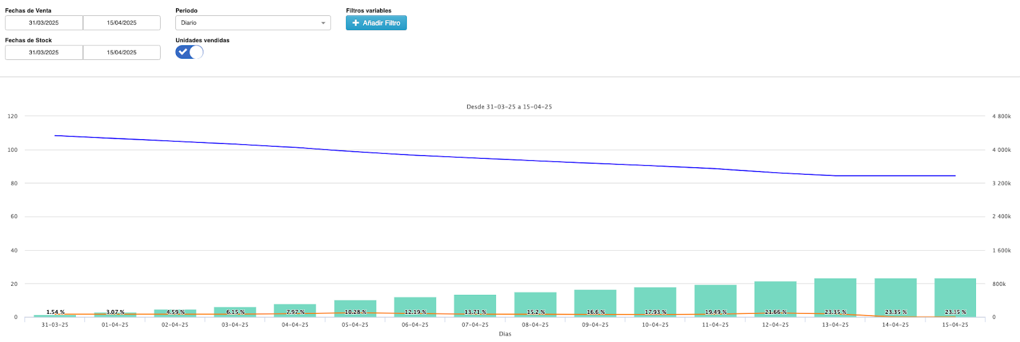Click the blue line end at 15-04-25

point(954,175)
